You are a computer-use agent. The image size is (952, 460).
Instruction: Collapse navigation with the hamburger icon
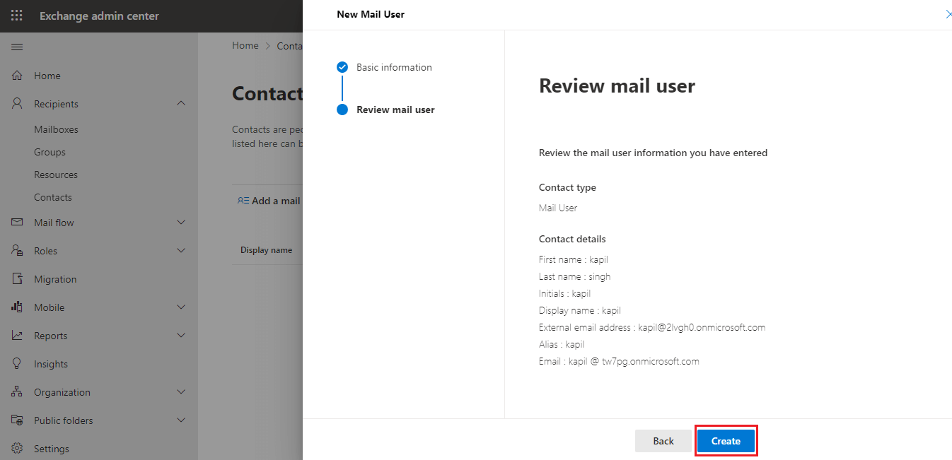(17, 47)
